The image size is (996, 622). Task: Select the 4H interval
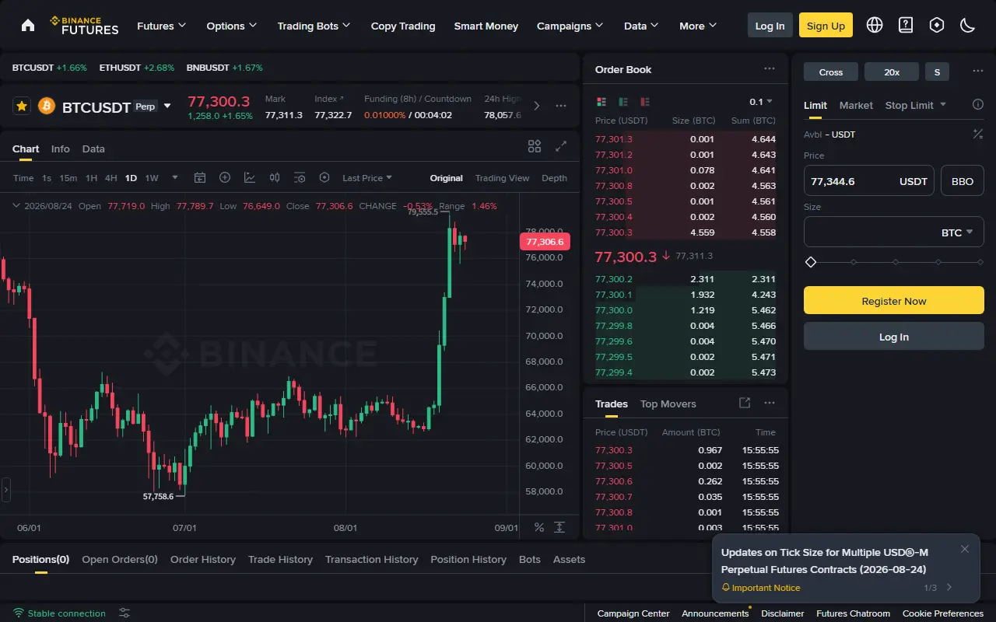(x=111, y=178)
